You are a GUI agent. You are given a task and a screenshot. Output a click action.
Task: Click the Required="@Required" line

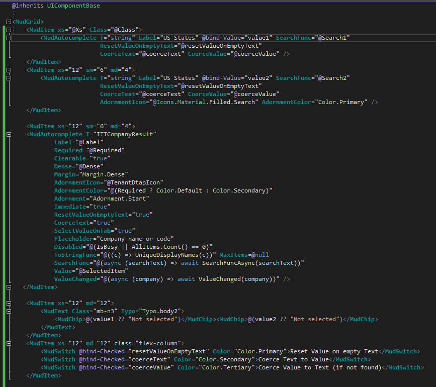pyautogui.click(x=89, y=151)
